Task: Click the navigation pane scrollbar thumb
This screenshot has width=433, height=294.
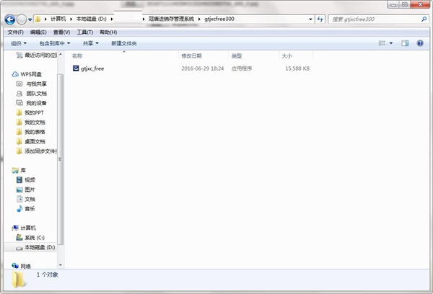Action: pyautogui.click(x=61, y=159)
